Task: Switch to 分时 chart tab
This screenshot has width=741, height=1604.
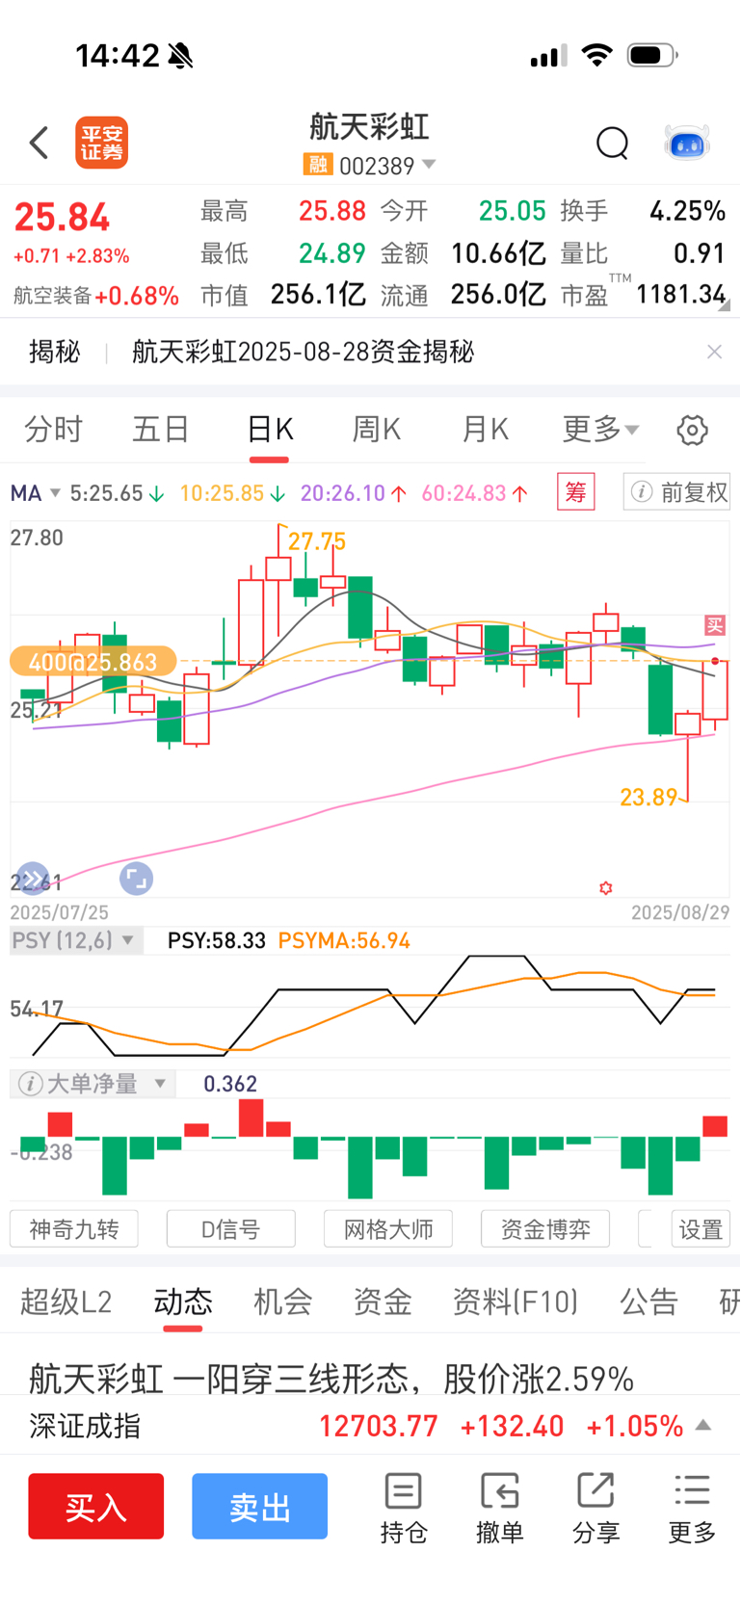Action: tap(53, 430)
